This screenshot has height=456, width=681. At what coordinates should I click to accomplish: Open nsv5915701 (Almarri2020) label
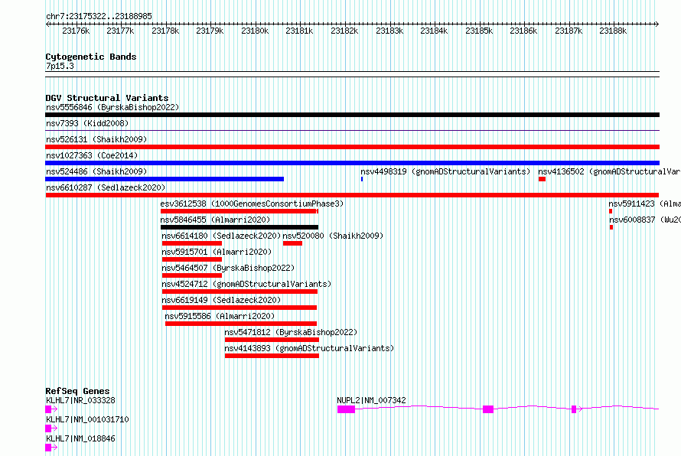(217, 252)
